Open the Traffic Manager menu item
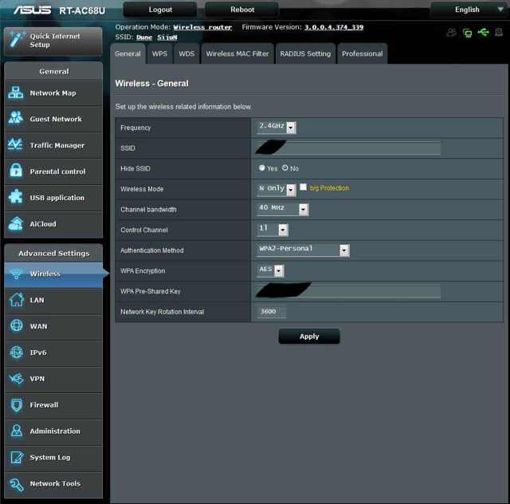The height and width of the screenshot is (504, 510). [53, 145]
